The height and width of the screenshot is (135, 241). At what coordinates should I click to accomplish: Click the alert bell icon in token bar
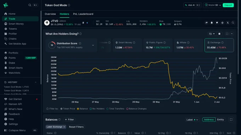(x=212, y=23)
